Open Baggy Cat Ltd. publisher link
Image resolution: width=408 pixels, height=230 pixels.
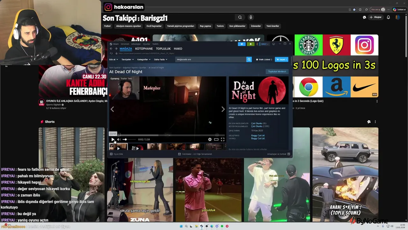(x=258, y=138)
